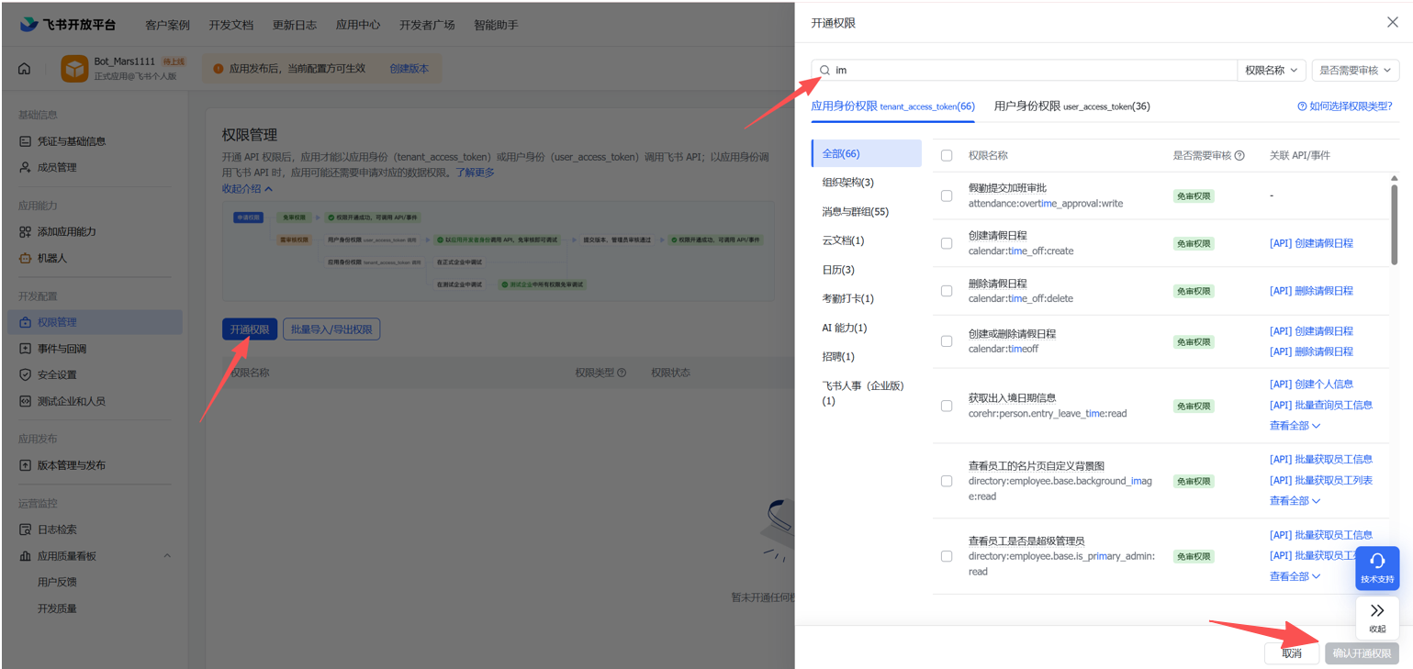This screenshot has height=669, width=1413.
Task: Open the home icon in breadcrumb
Action: pos(25,69)
